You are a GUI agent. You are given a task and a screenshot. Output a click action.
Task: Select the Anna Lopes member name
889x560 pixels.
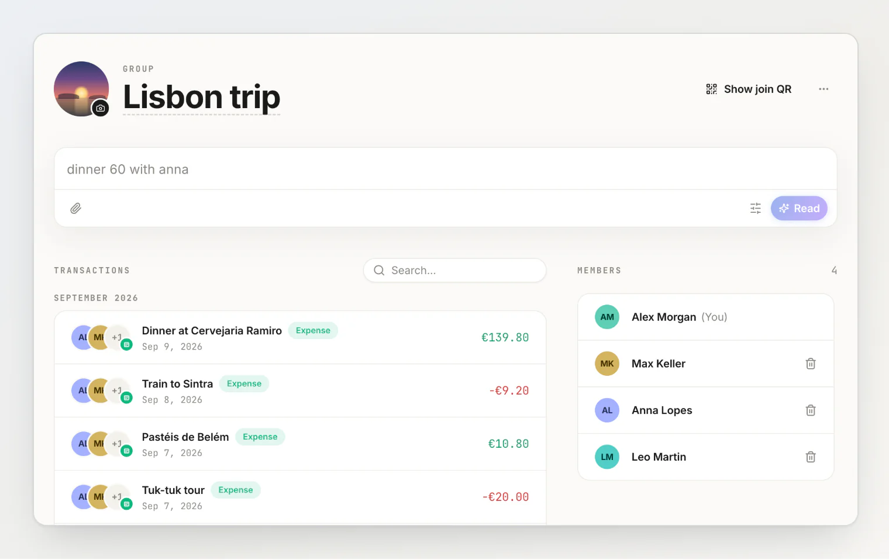pyautogui.click(x=662, y=410)
